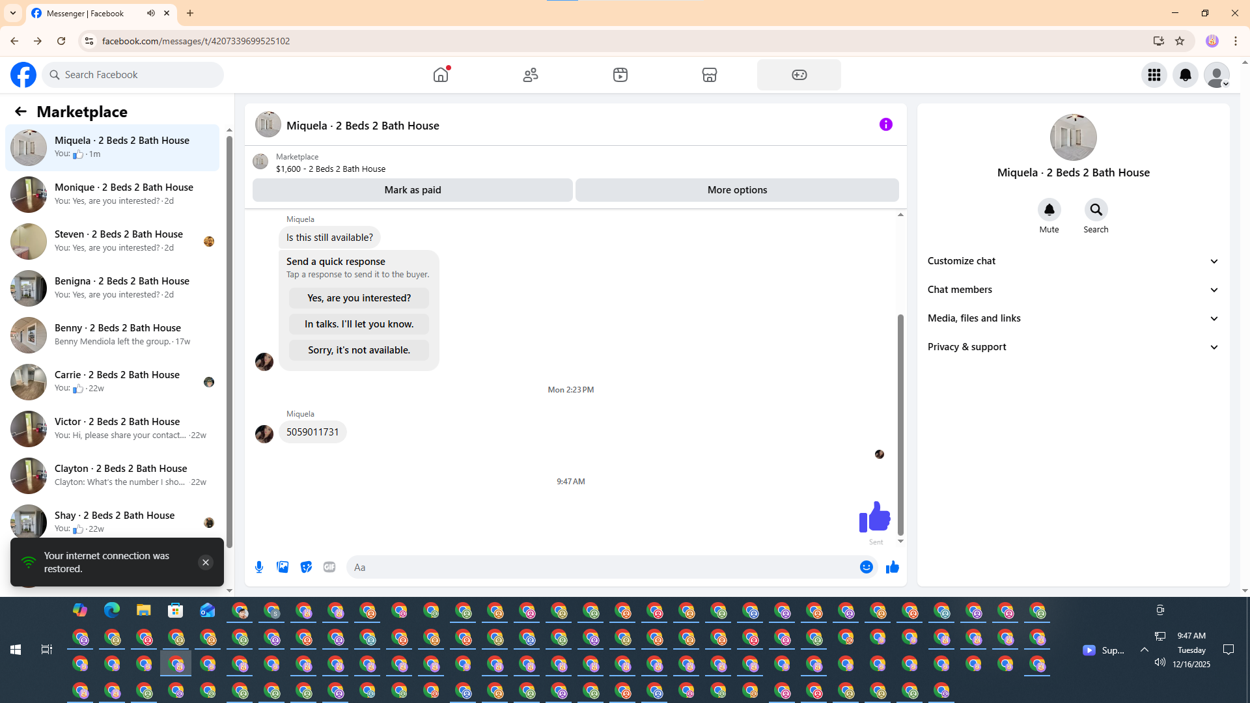Send the 'Sorry, it's not available.' response

click(x=359, y=350)
